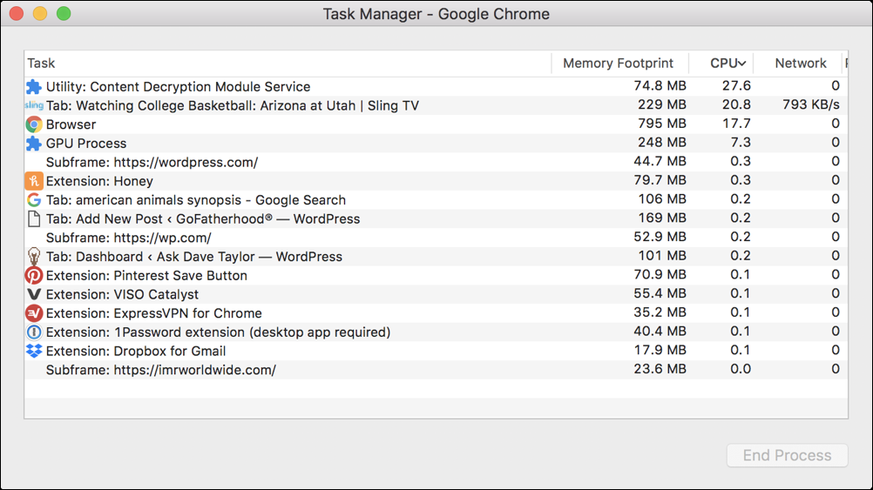Minimize the Task Manager window
The width and height of the screenshot is (873, 490).
[x=40, y=13]
